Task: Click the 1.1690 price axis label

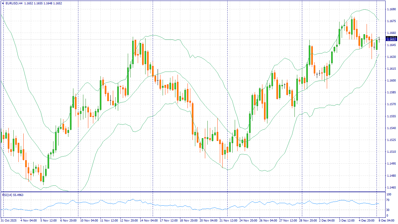Action: (x=391, y=9)
